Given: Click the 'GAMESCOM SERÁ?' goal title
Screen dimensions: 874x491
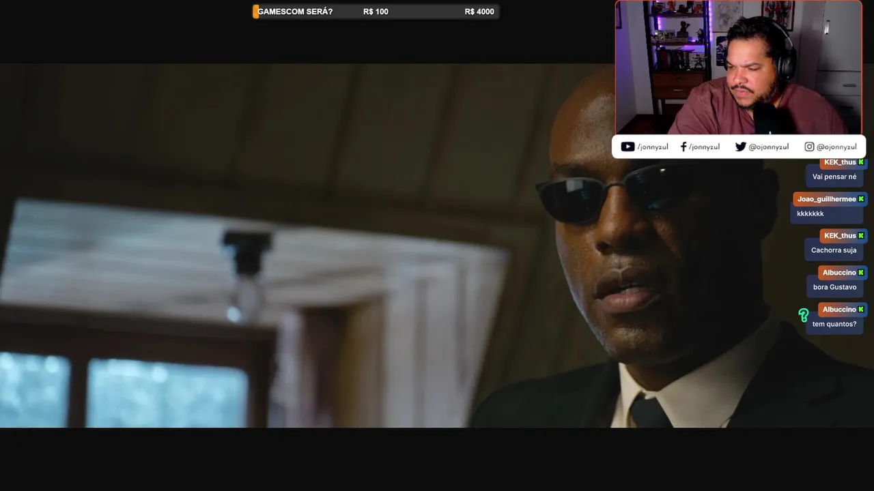Looking at the screenshot, I should 295,12.
